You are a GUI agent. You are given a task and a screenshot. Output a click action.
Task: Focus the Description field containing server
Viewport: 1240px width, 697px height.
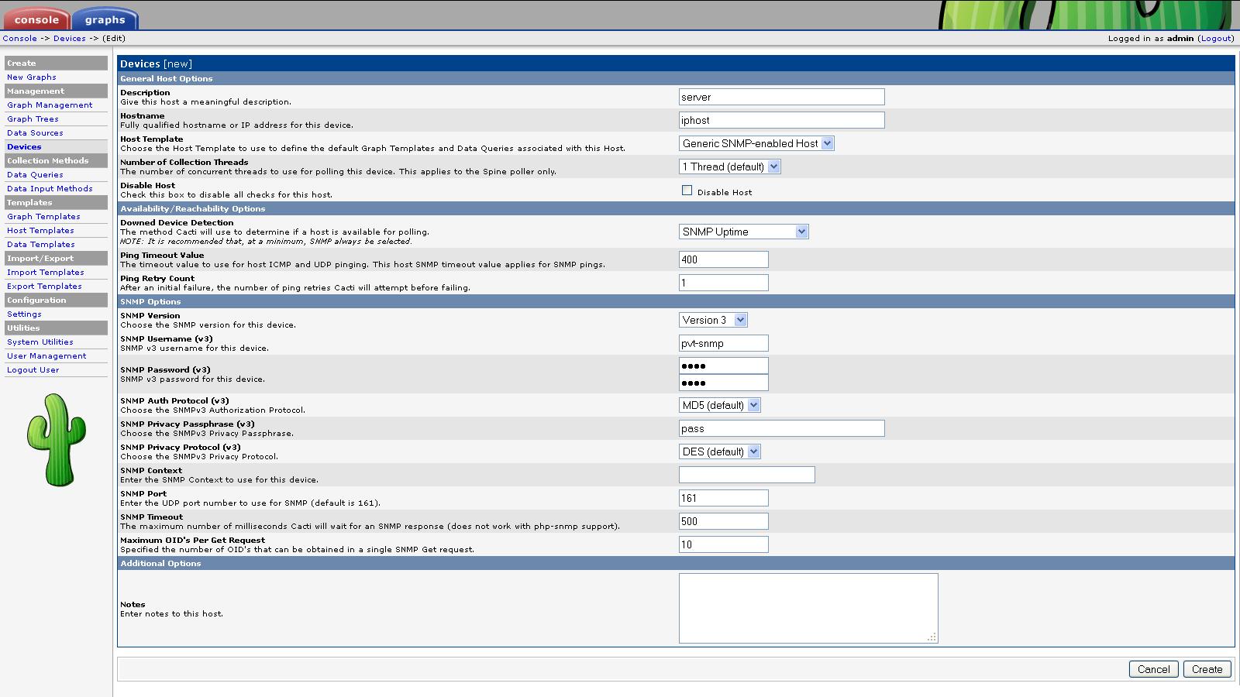(x=781, y=97)
